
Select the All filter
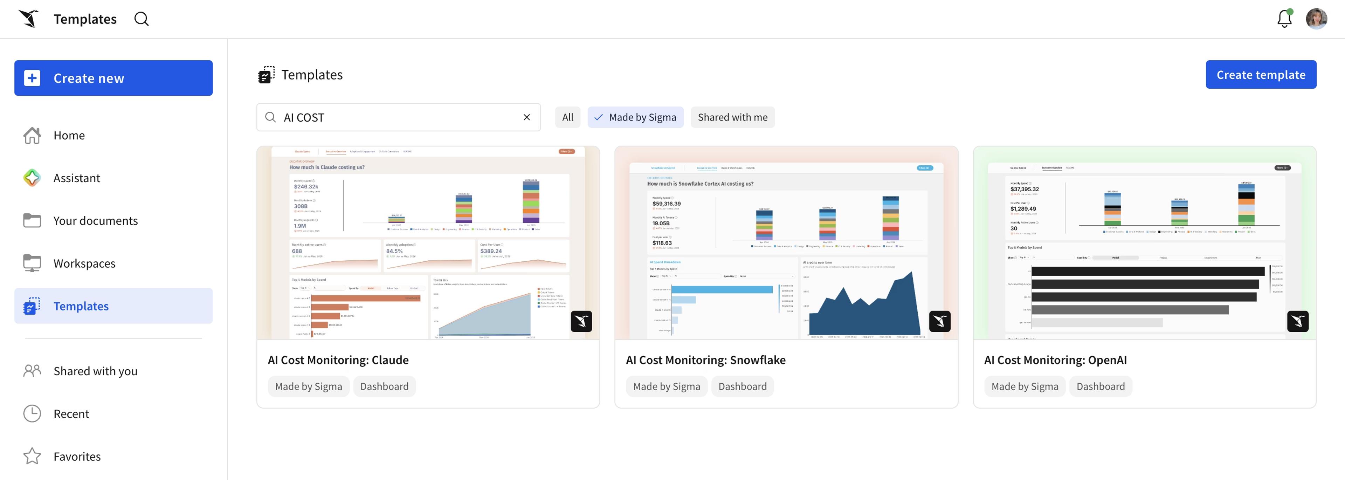pyautogui.click(x=567, y=117)
